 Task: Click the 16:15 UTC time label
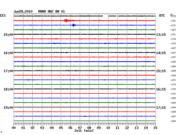point(161,89)
